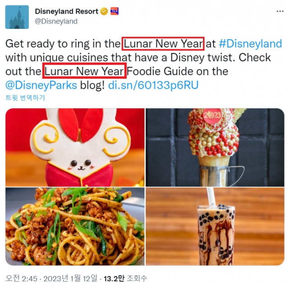Open the di.sn/60133p6RU short link
Viewport: 289px width, 286px height.
(x=153, y=86)
